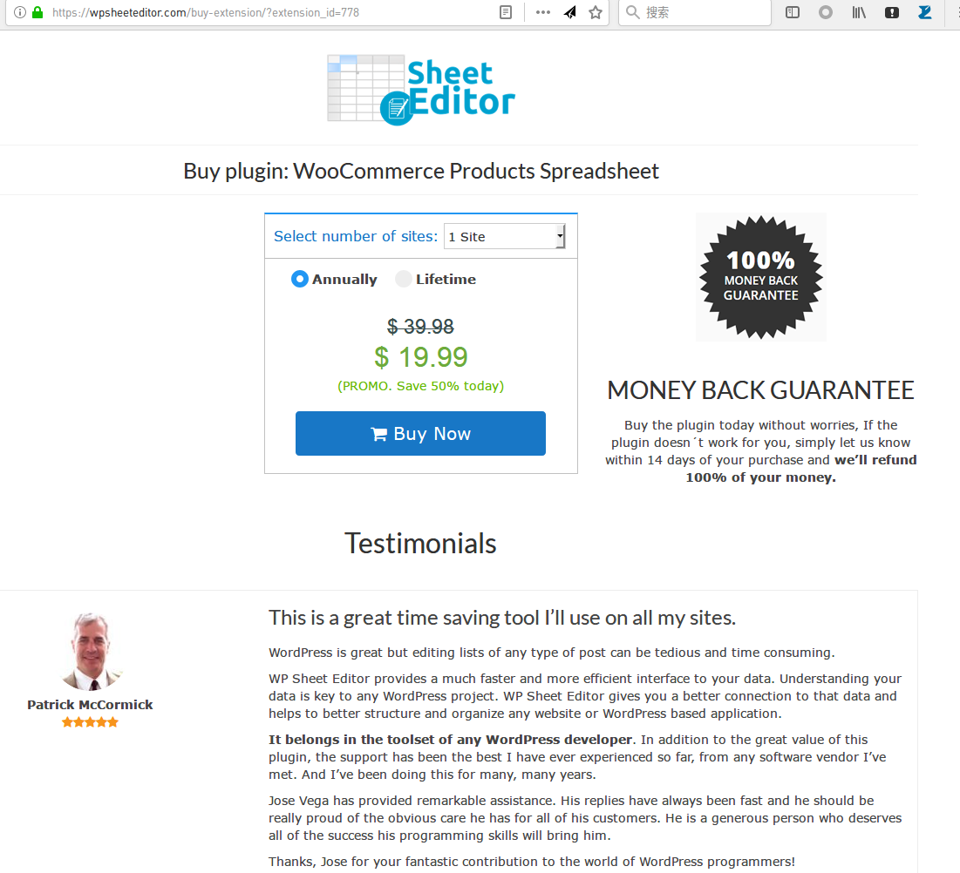Click the URL address field

[x=269, y=12]
